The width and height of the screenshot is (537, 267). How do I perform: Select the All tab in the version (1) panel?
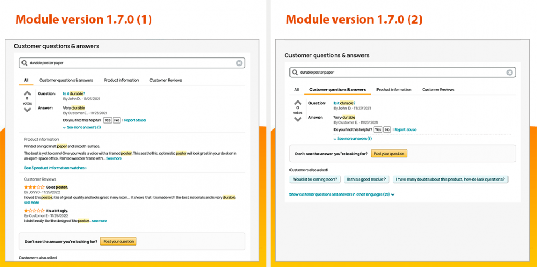coord(26,80)
